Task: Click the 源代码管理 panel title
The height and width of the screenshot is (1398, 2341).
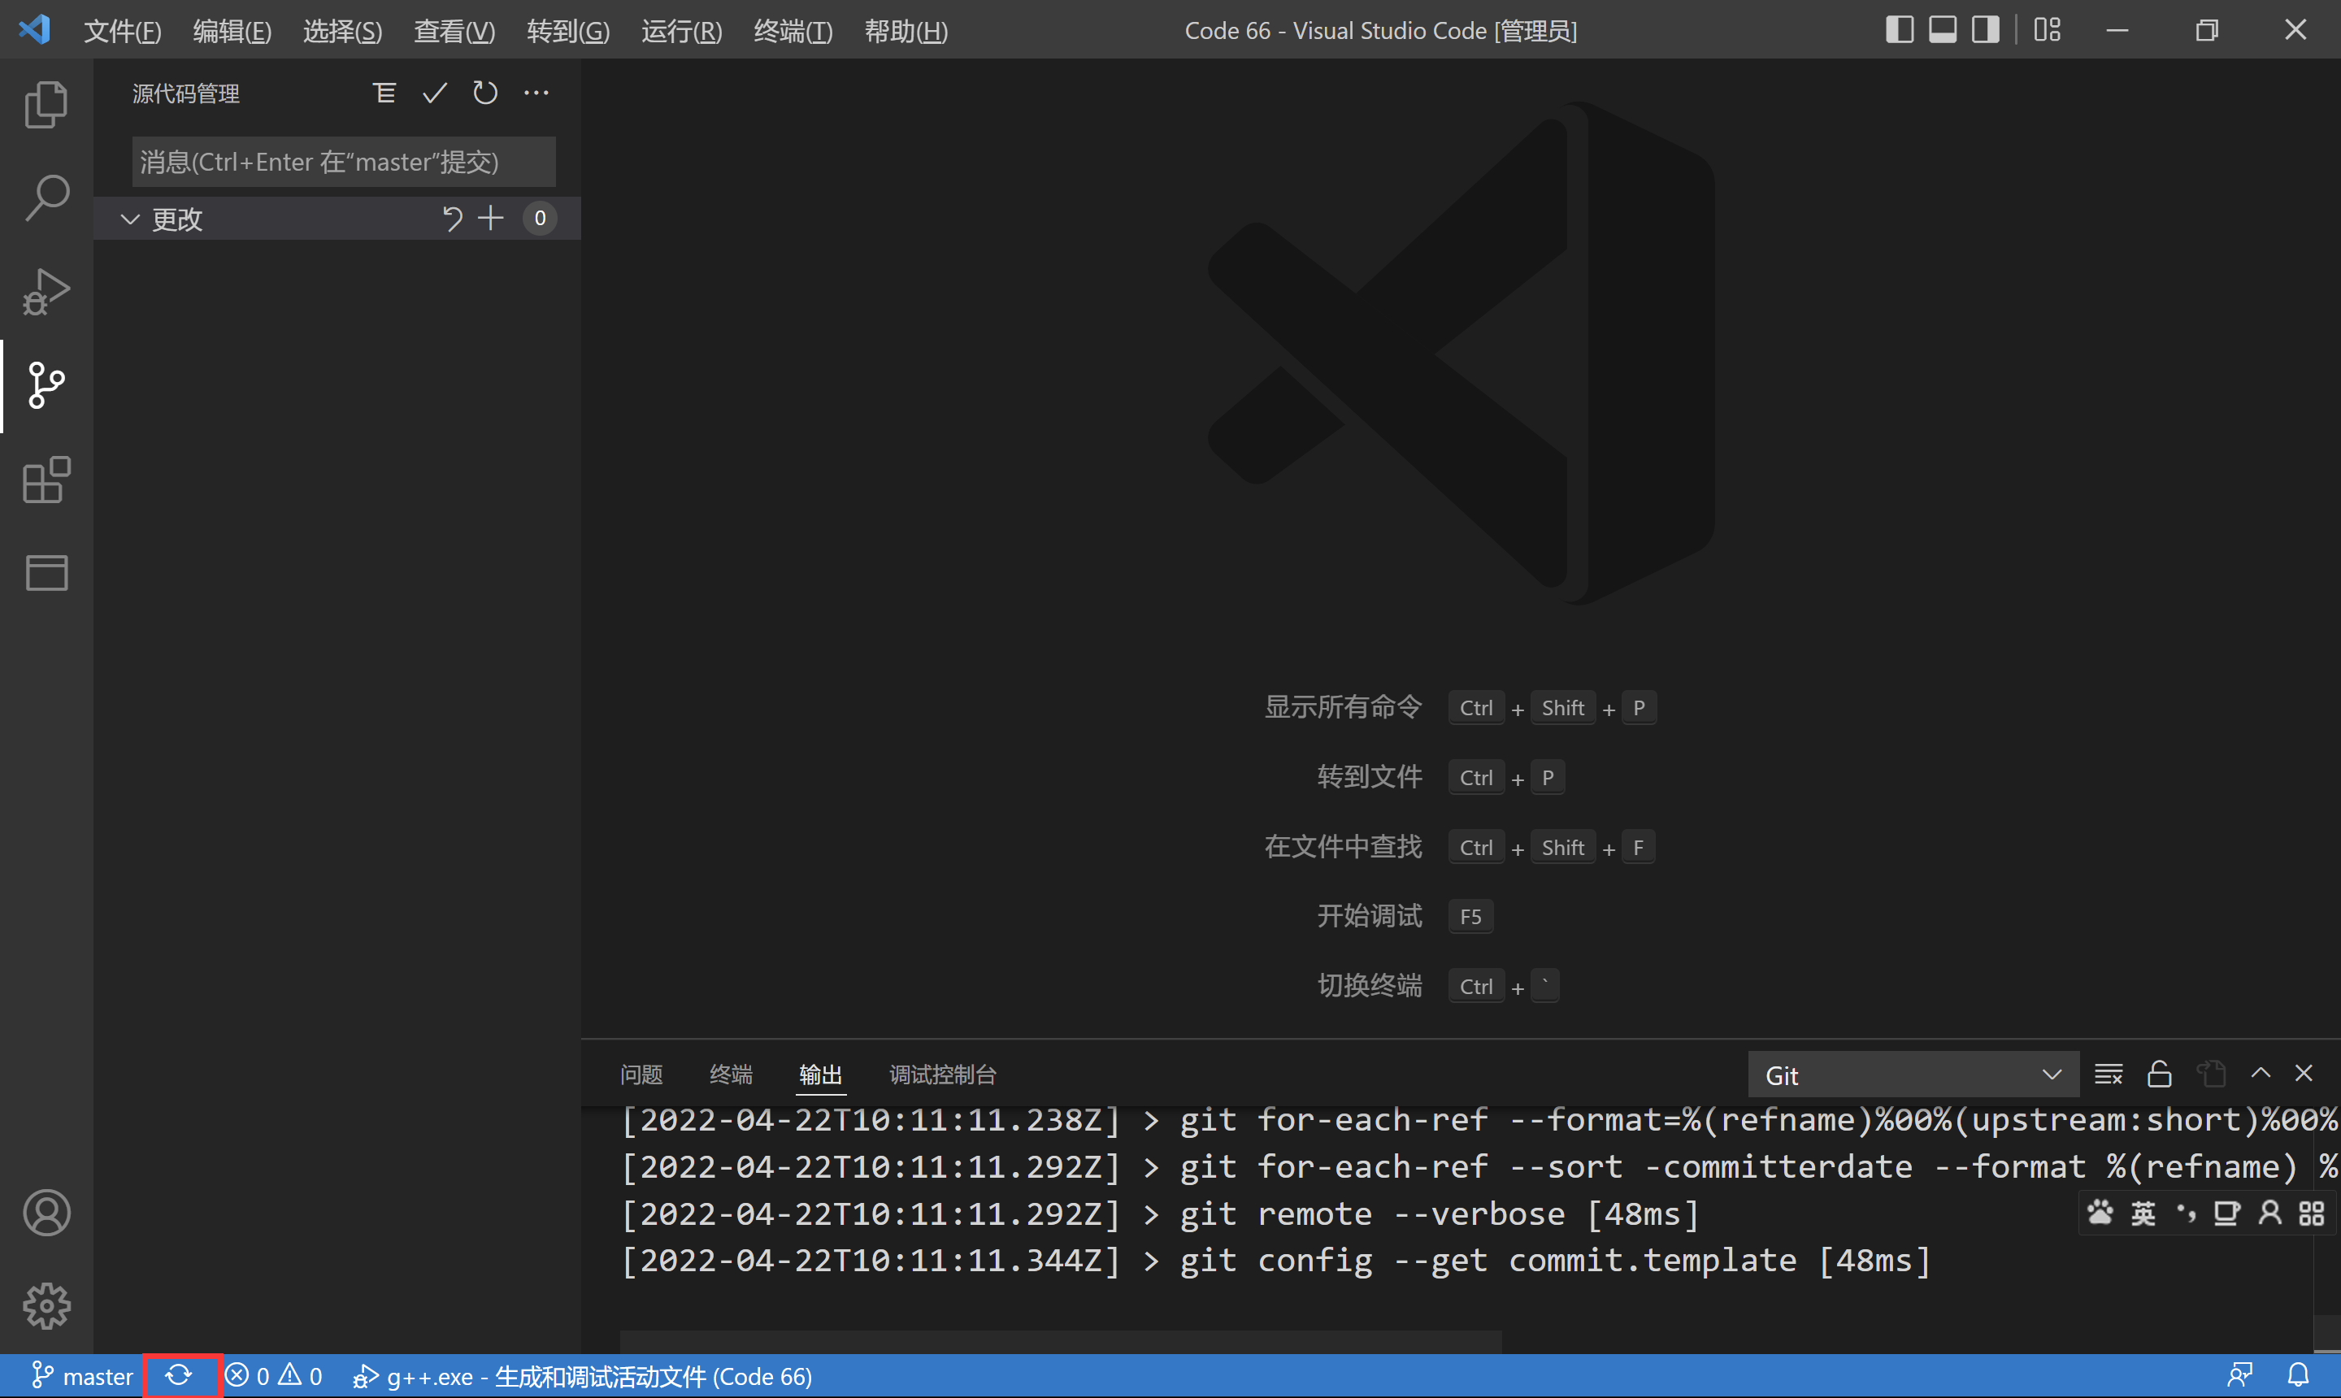Action: point(185,93)
